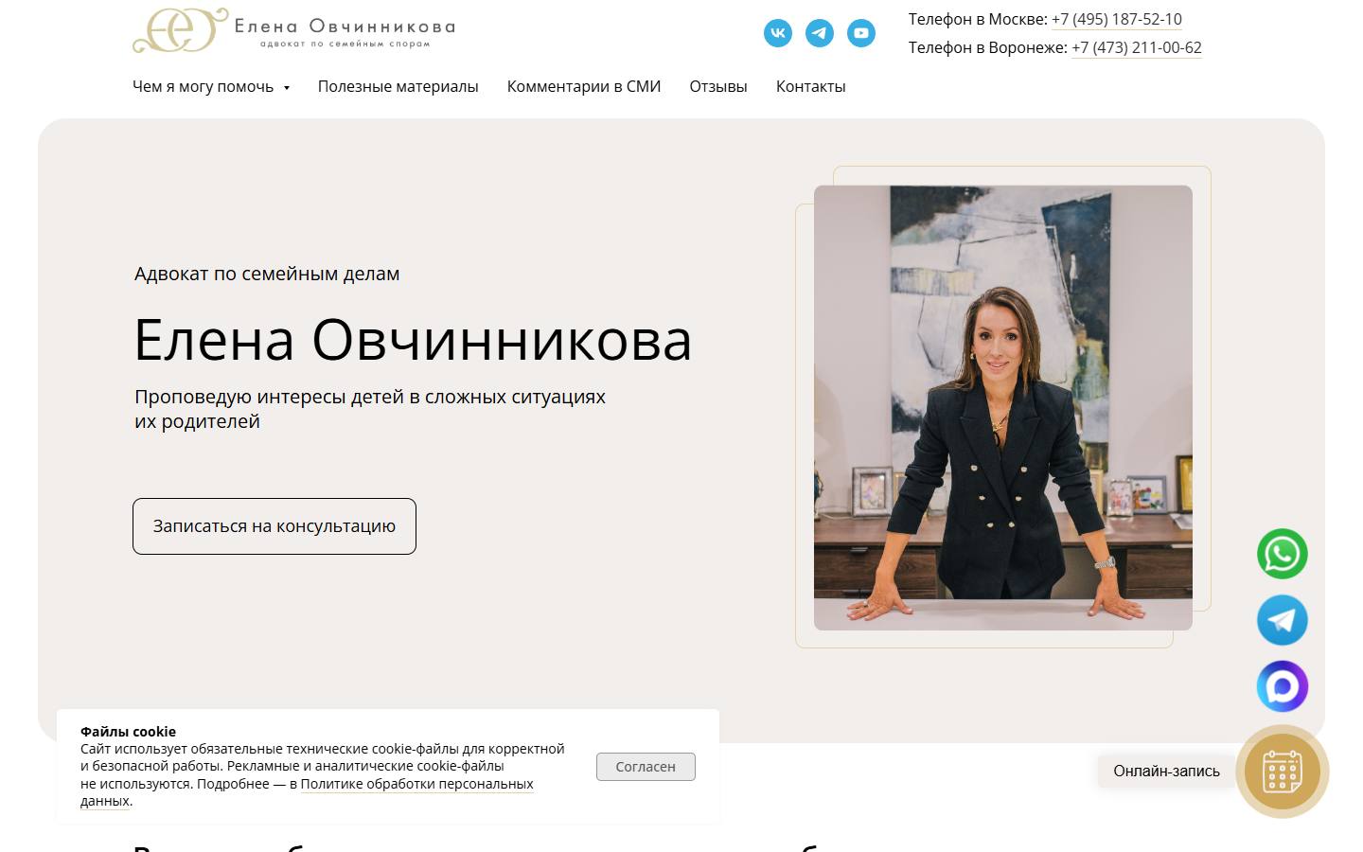Click the 'Файлы cookie' notice title
This screenshot has height=852, width=1363.
point(128,731)
